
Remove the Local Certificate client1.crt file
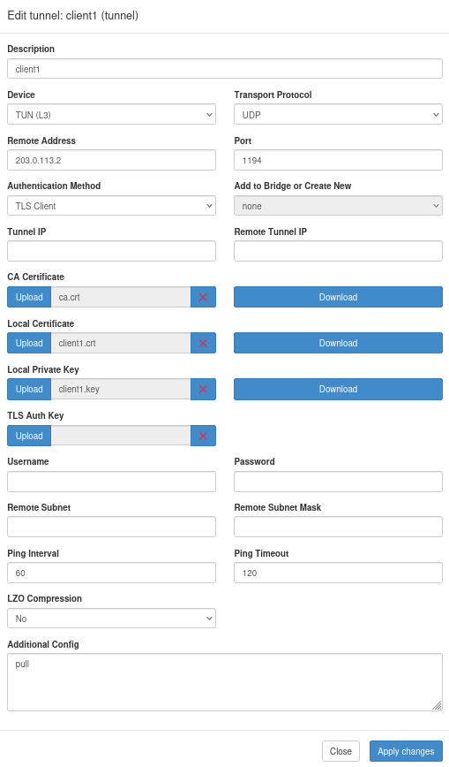203,343
